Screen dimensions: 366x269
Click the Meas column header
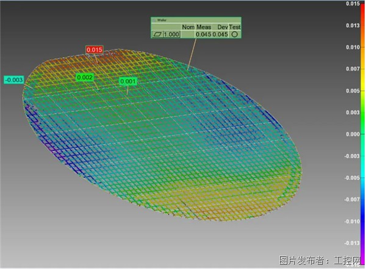tap(204, 27)
